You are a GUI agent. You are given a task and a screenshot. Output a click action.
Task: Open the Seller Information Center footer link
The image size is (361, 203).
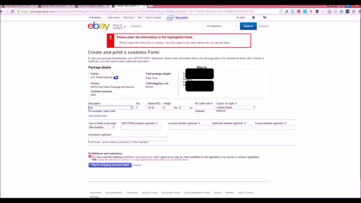click(197, 193)
